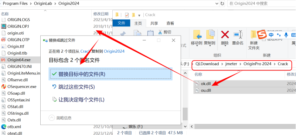Open the 文件 (File) ribbon tab
Screen dimensions: 296x135
121,23
